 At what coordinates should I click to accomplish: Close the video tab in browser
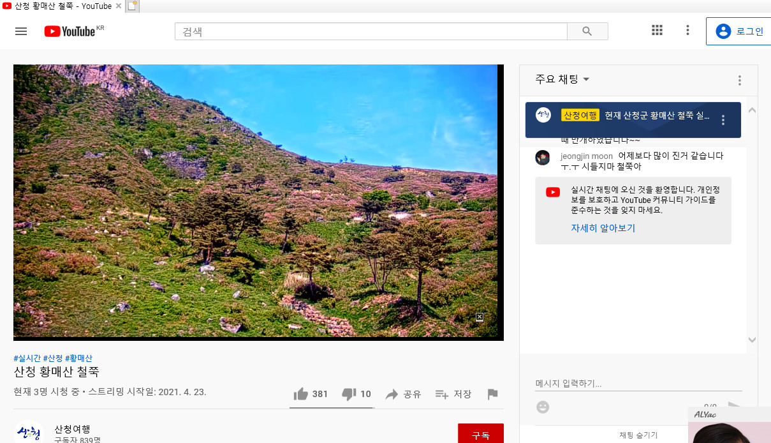[119, 6]
